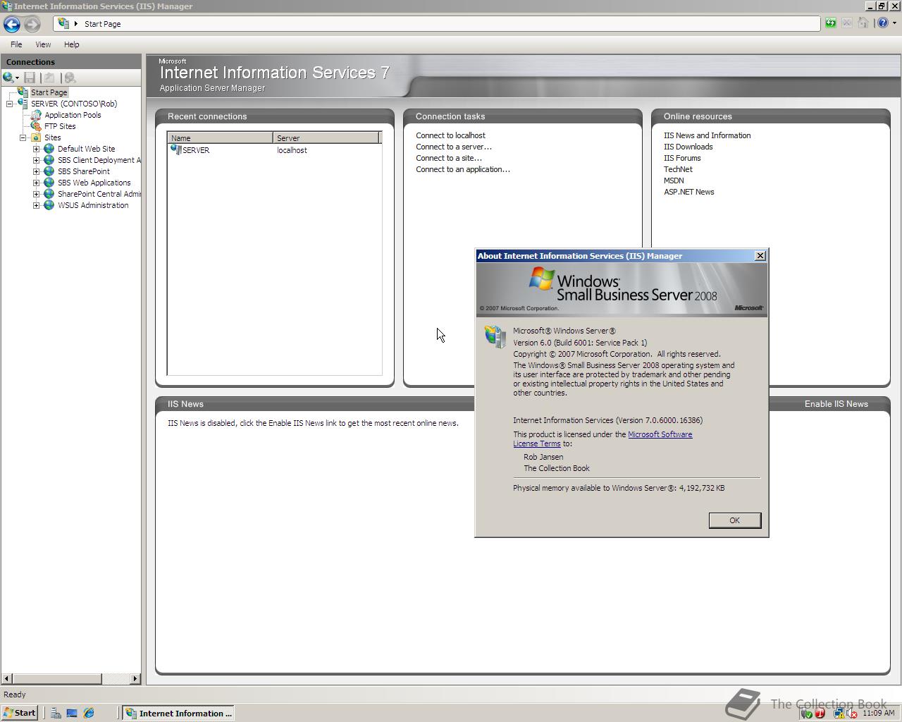Click Enable IIS News link
902x722 pixels.
[x=836, y=404]
